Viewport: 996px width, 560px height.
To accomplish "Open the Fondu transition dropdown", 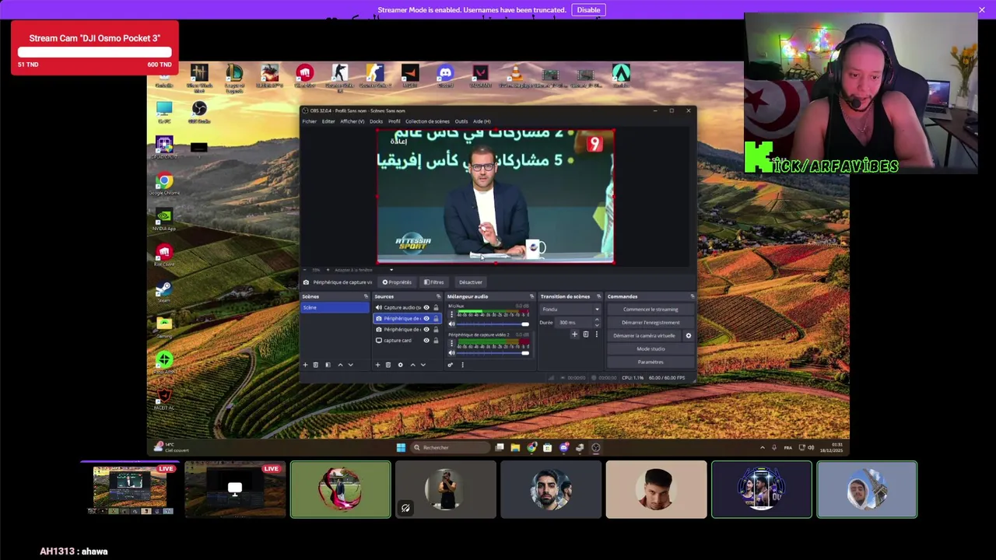I will [x=570, y=309].
